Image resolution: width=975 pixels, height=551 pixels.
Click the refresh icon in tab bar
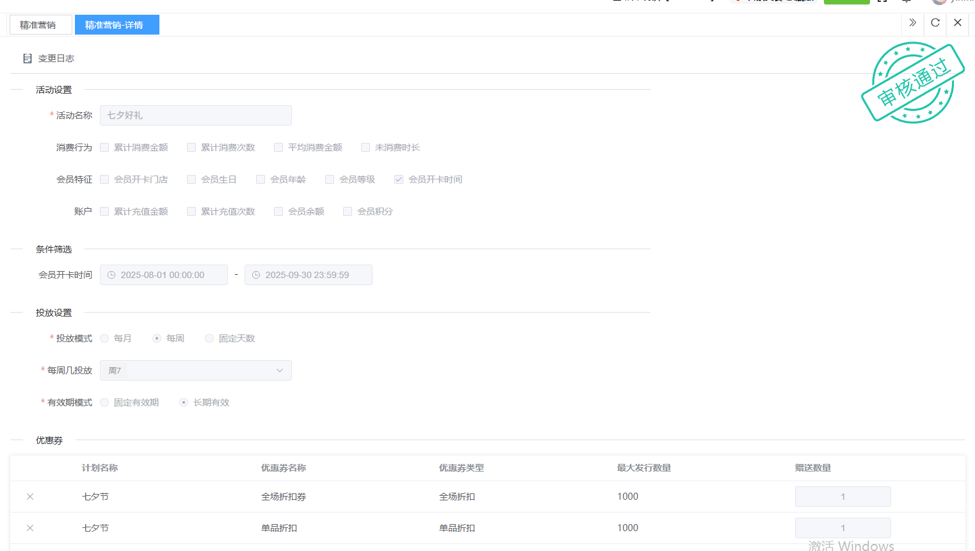click(935, 23)
